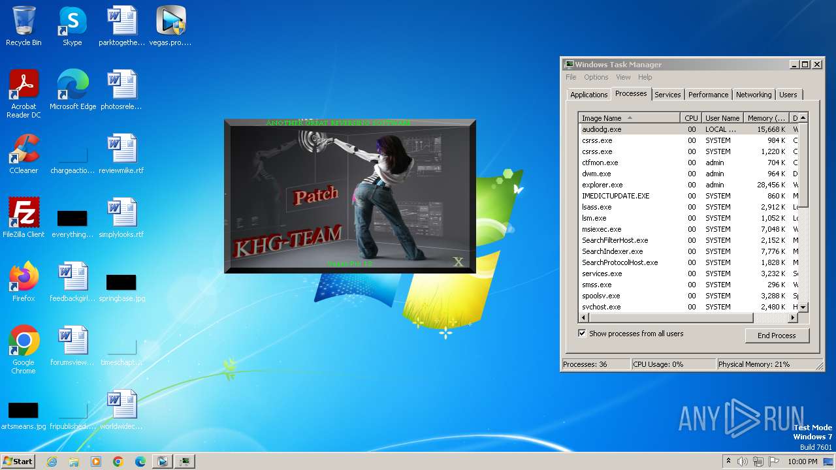Select the vegas.pro installer icon
Screen dimensions: 836x470
pos(171,26)
